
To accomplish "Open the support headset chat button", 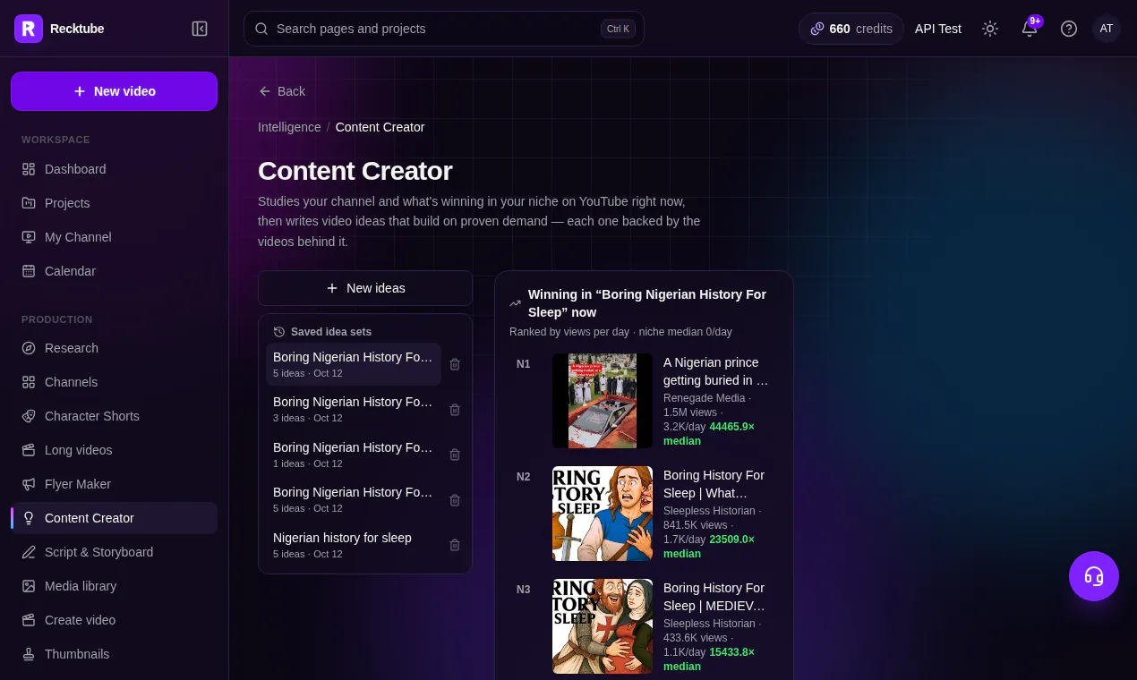I will (x=1094, y=576).
